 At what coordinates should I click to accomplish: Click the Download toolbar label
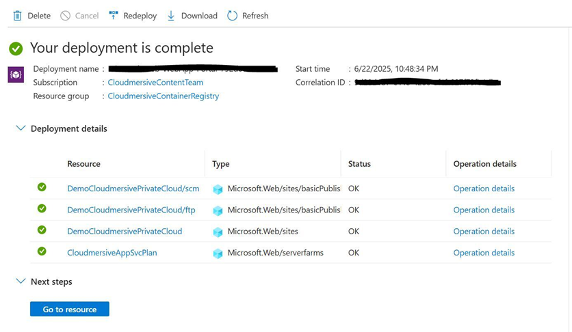(199, 16)
